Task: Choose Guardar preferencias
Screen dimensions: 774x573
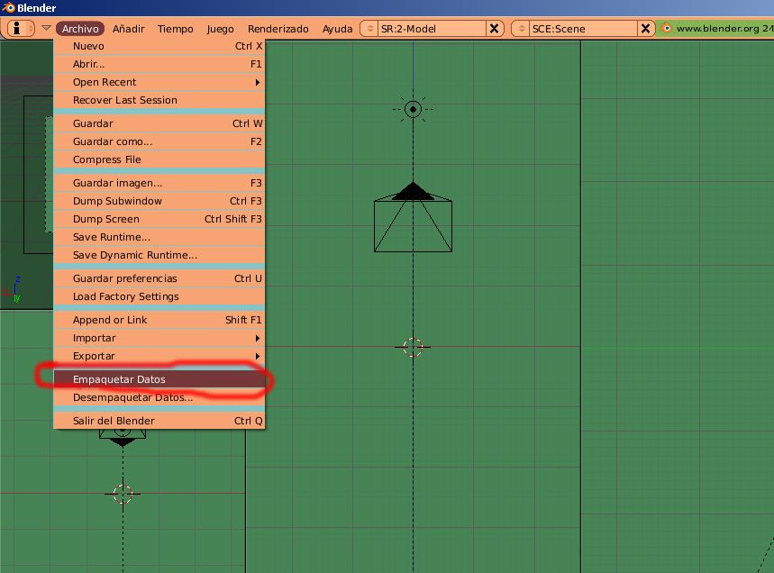Action: (159, 278)
